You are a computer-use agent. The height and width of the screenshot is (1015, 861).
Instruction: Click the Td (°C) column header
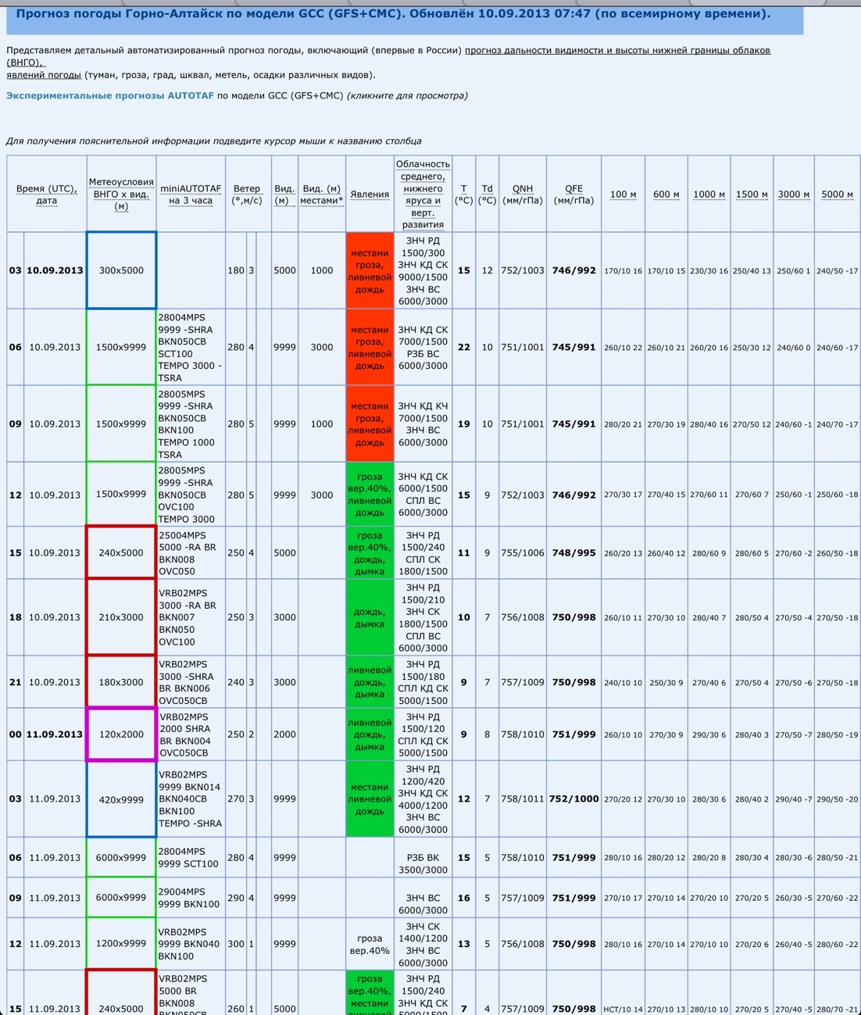(487, 195)
